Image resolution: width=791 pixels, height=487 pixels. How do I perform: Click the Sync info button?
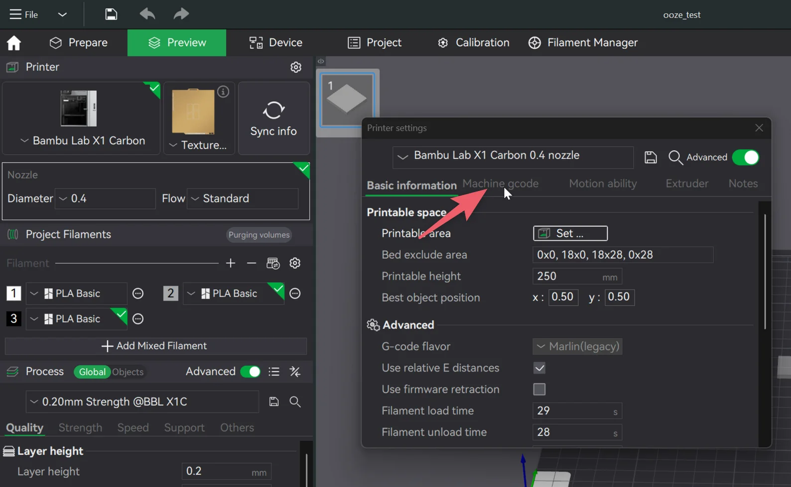273,118
